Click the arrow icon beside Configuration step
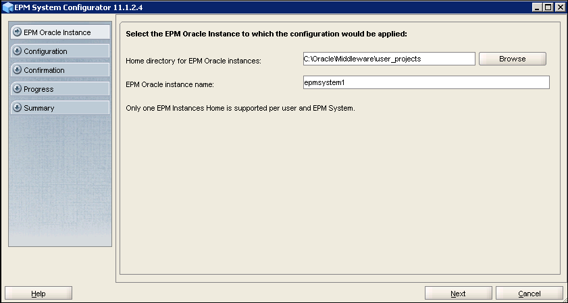The width and height of the screenshot is (568, 303). point(18,51)
